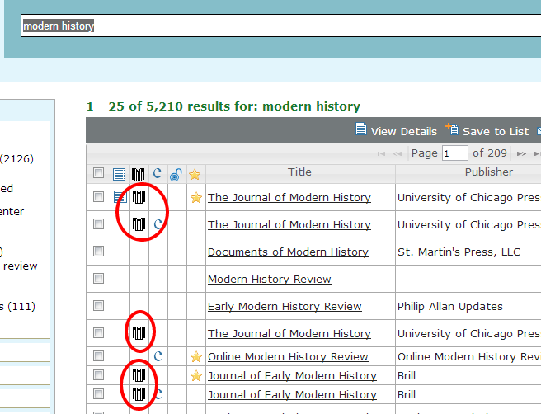Go to first page of results

(381, 153)
